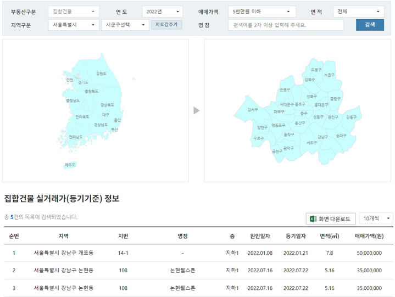Select 성북구 on the Seoul map

coord(311,96)
